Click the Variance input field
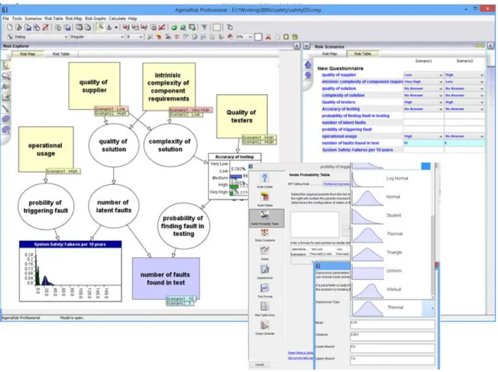The image size is (498, 372). point(392,336)
